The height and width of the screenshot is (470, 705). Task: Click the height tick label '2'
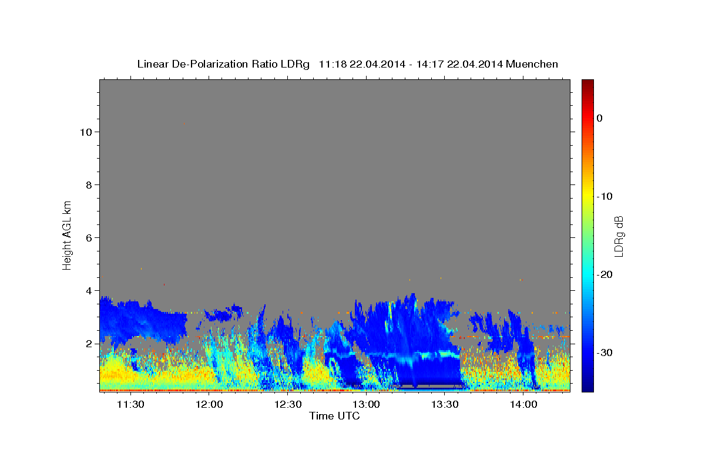(89, 344)
